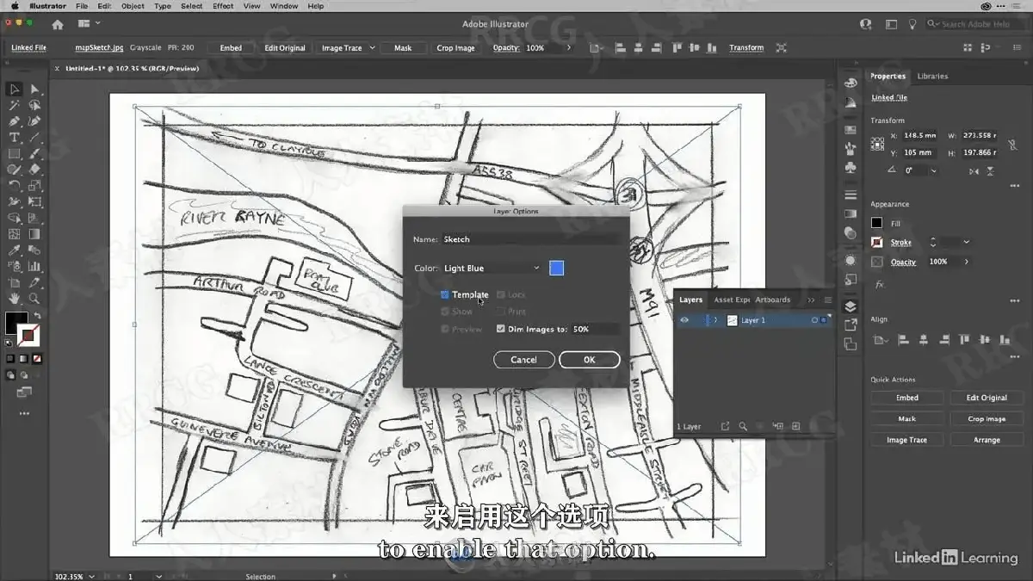Activate the Type tool
Screen dimensions: 1033x581
(x=15, y=138)
